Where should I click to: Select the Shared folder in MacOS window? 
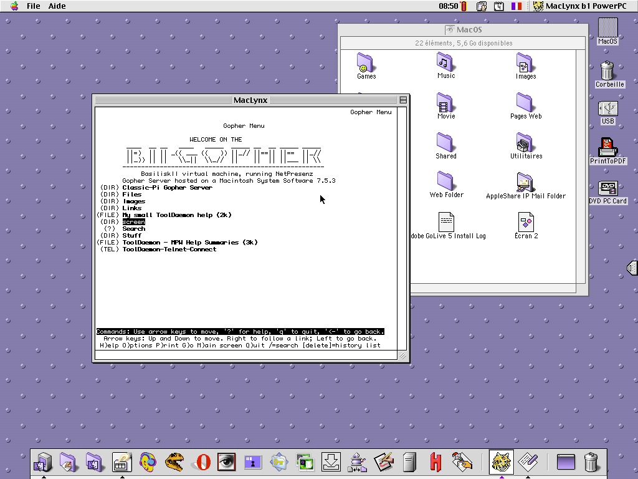pos(446,145)
